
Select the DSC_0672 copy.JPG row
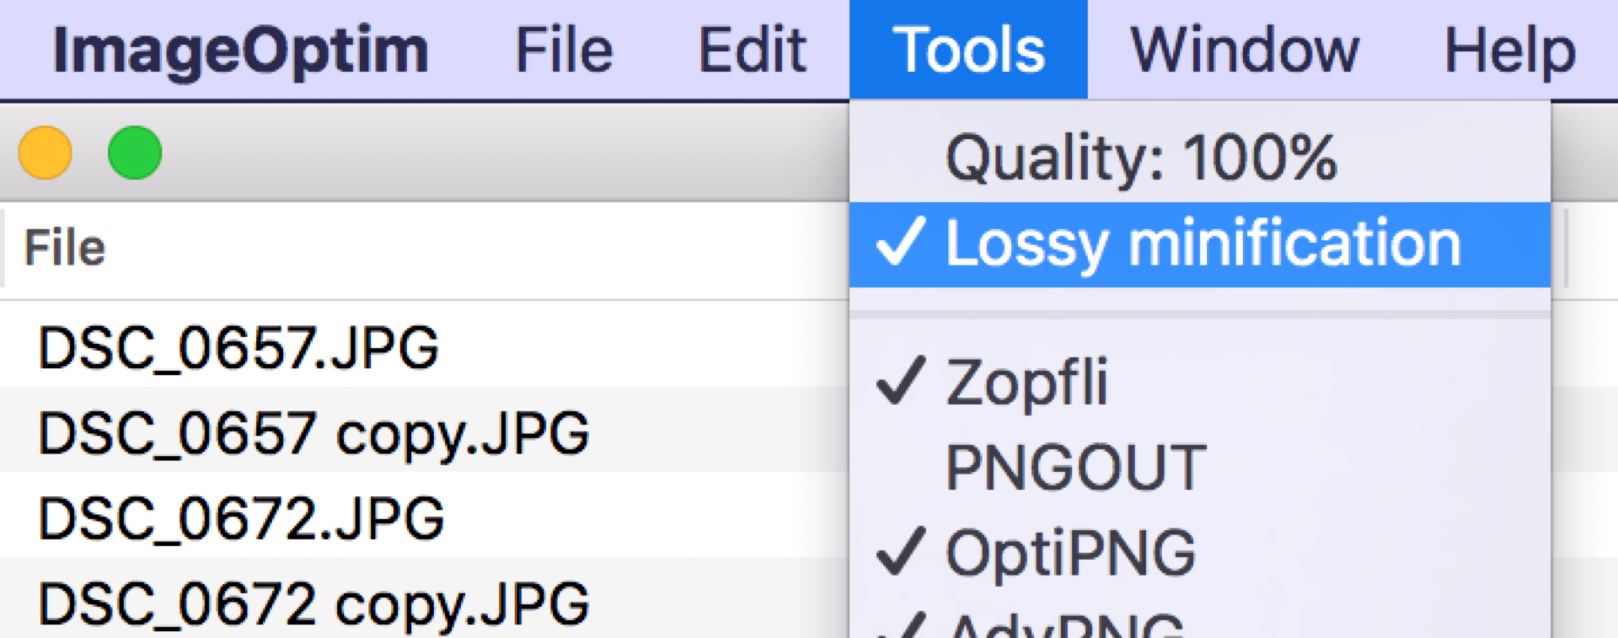(313, 603)
